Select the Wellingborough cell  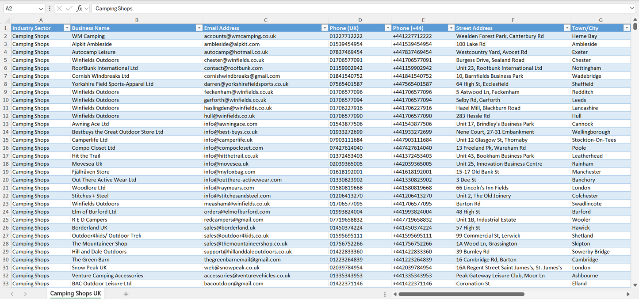[601, 132]
